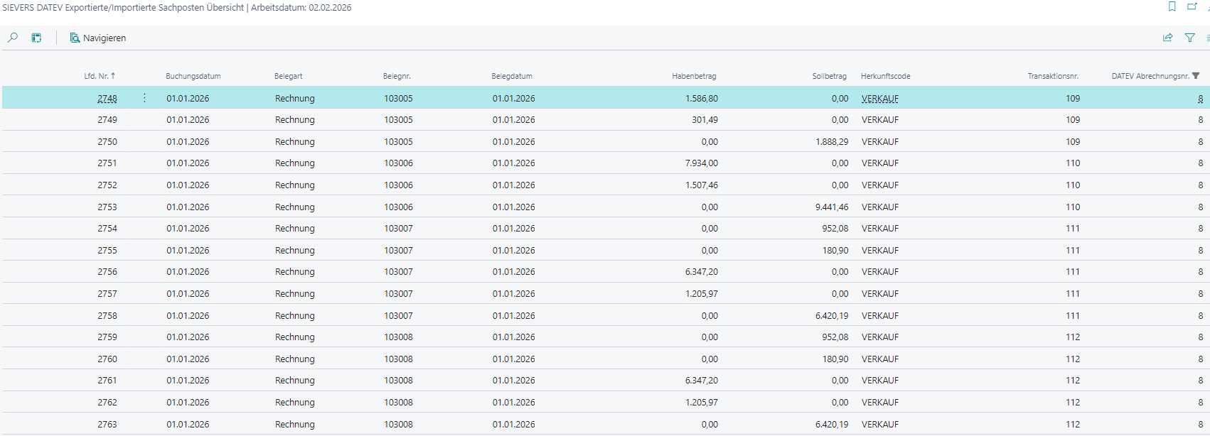This screenshot has height=436, width=1210.
Task: Click the Navigieren action
Action: tap(98, 38)
